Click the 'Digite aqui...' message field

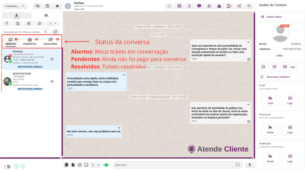[x=174, y=165]
